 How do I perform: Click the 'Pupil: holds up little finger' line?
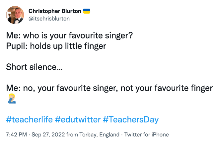(x=56, y=46)
